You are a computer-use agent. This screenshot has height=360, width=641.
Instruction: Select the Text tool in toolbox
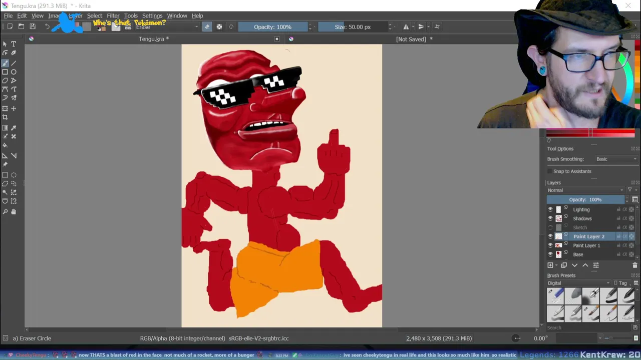tap(14, 44)
